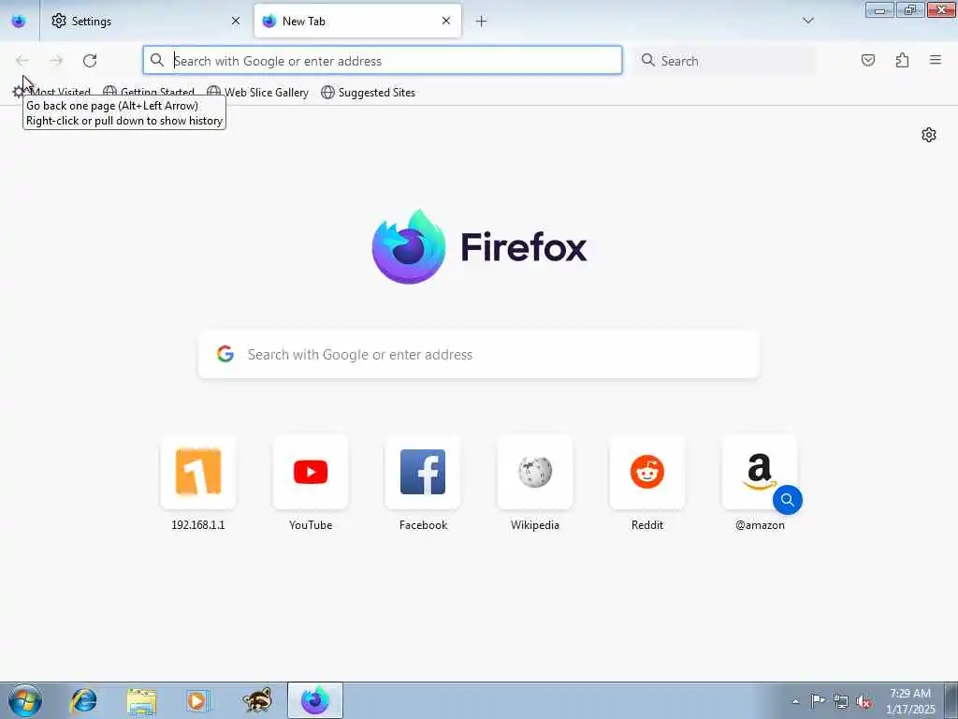This screenshot has width=958, height=719.
Task: Close the New Tab tab
Action: tap(446, 21)
